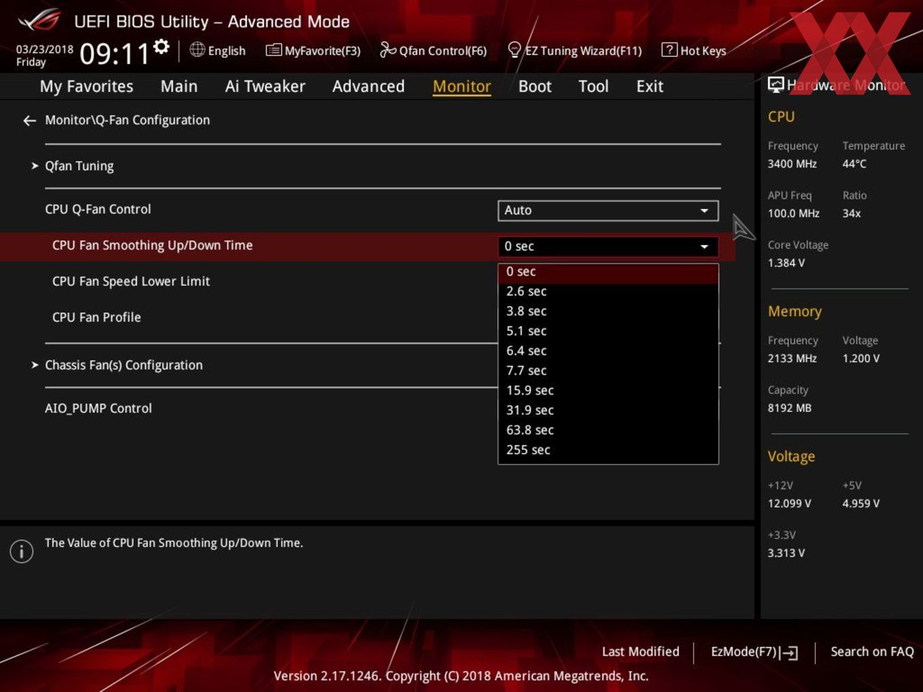Choose 0 sec in the list
The image size is (923, 692).
[608, 271]
